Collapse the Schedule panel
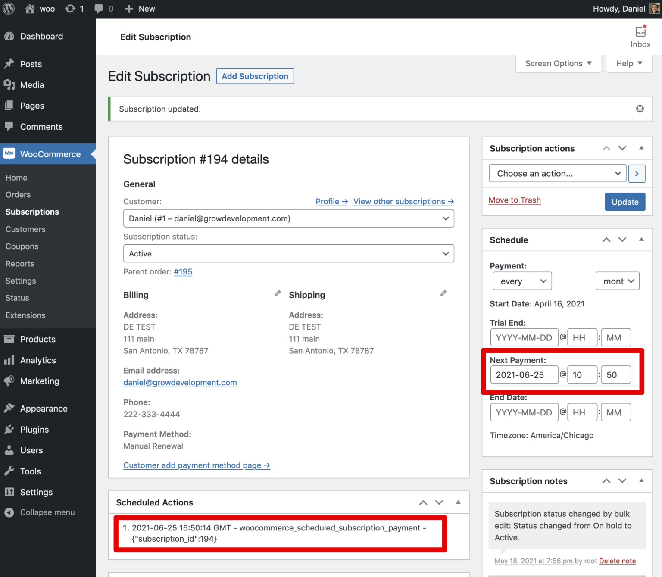The height and width of the screenshot is (577, 662). pyautogui.click(x=641, y=240)
